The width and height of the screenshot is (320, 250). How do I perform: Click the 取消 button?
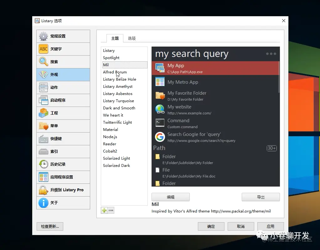click(241, 226)
